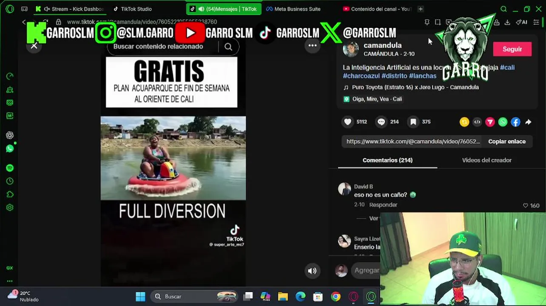Save video with bookmark icon 375

(x=413, y=122)
